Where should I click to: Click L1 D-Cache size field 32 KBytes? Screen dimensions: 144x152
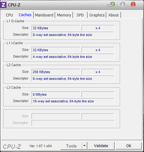click(56, 28)
